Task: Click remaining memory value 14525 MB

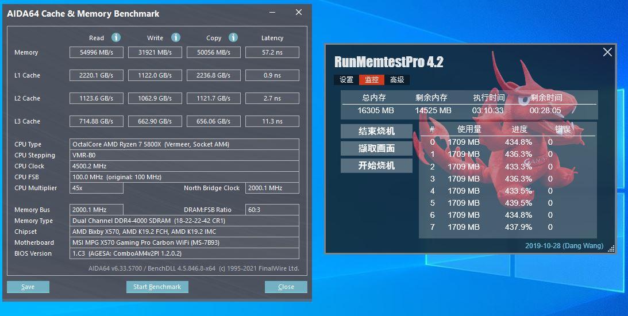Action: [x=433, y=110]
